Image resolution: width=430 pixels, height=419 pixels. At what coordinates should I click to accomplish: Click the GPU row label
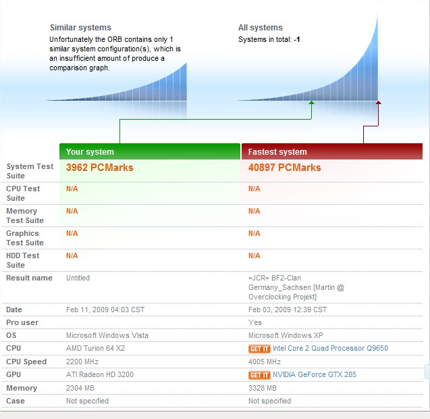[x=14, y=374]
